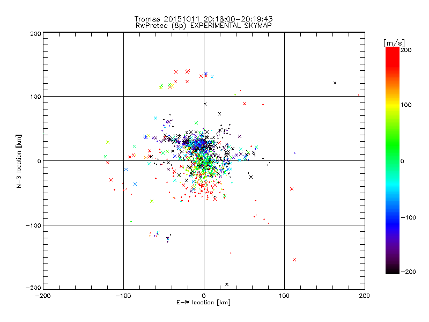Click the colorbar 100 value label
The width and height of the screenshot is (429, 322).
pos(406,105)
